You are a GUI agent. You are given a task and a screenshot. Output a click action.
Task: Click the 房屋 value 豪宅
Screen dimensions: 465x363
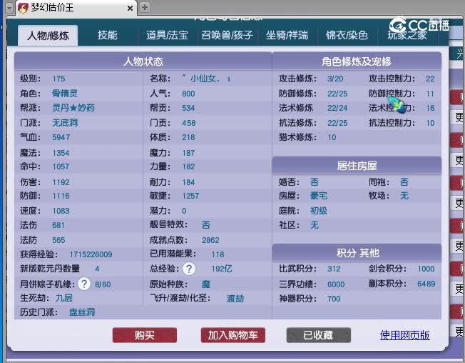(x=319, y=196)
